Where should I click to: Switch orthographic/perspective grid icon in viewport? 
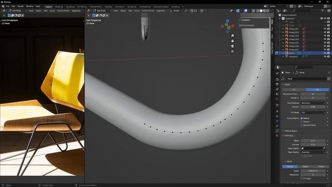tap(232, 51)
